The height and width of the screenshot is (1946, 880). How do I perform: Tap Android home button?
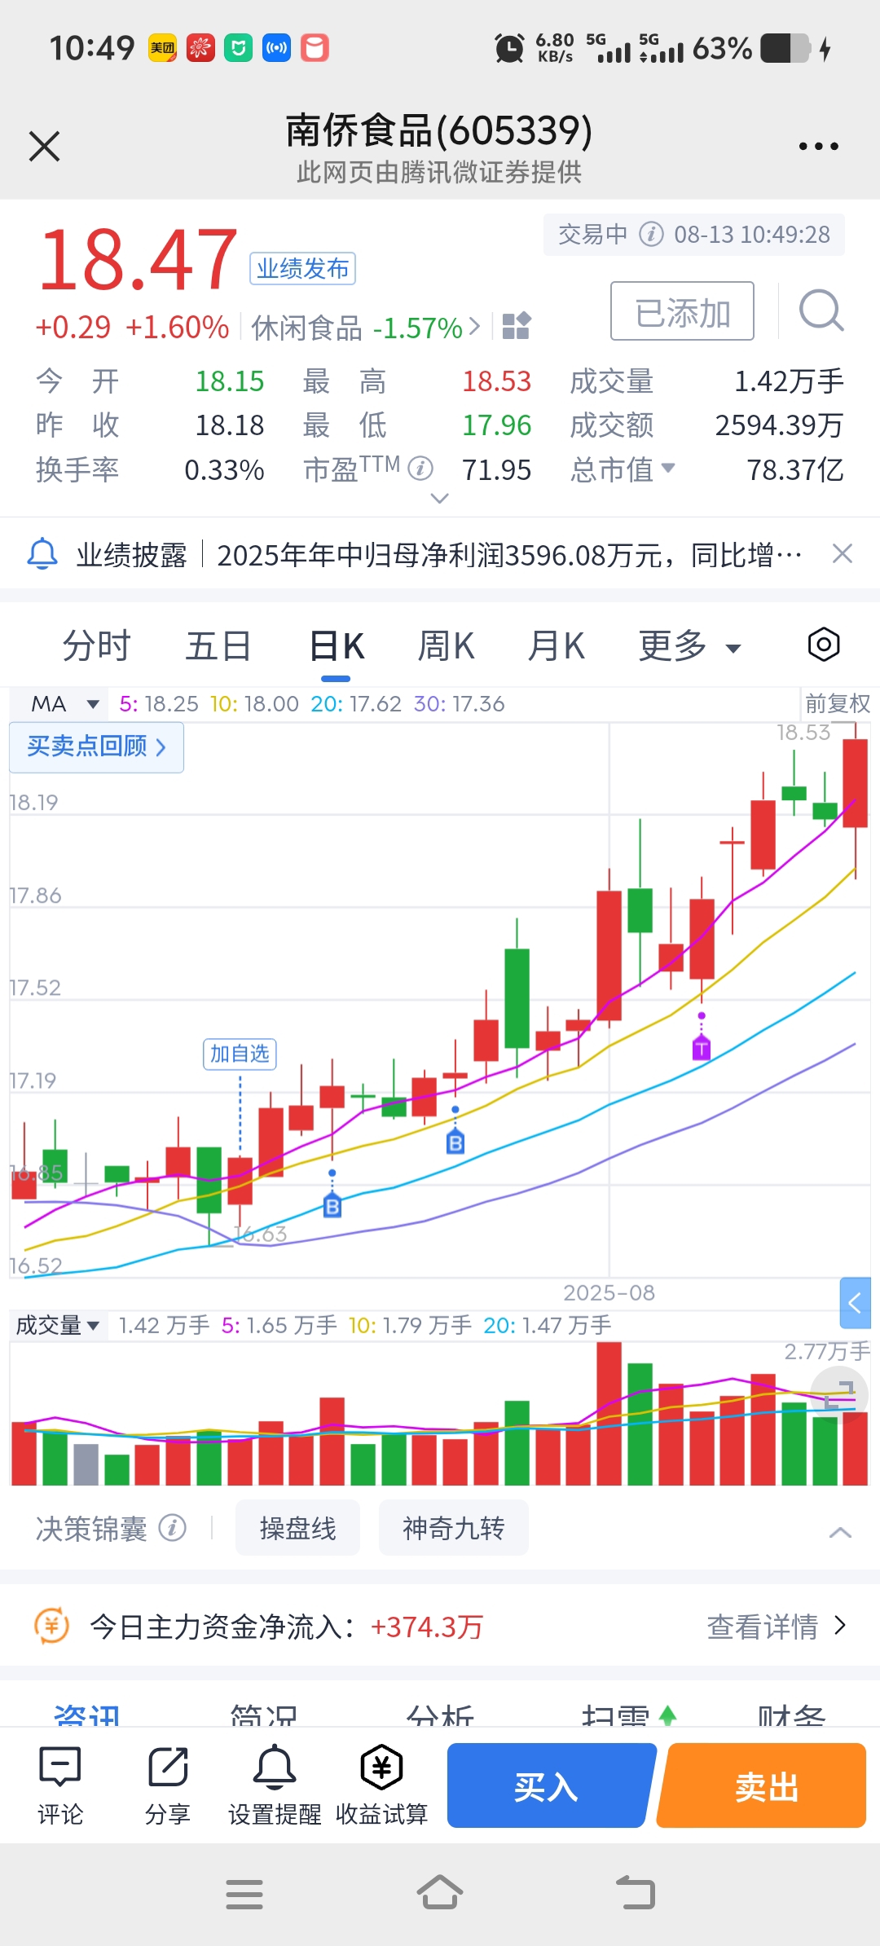click(x=440, y=1892)
